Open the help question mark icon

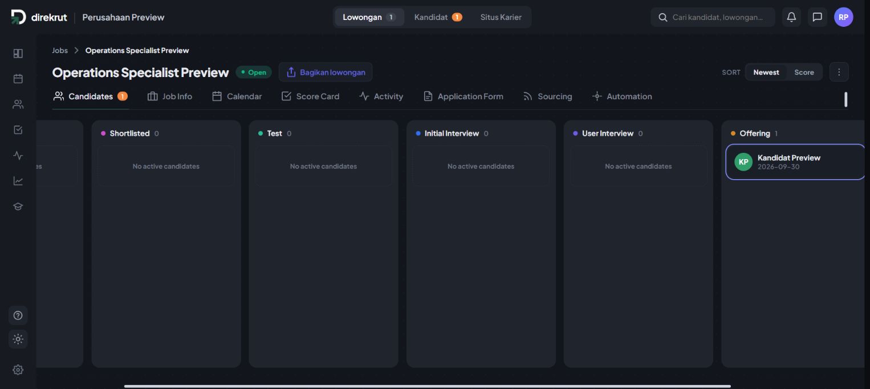pyautogui.click(x=18, y=315)
